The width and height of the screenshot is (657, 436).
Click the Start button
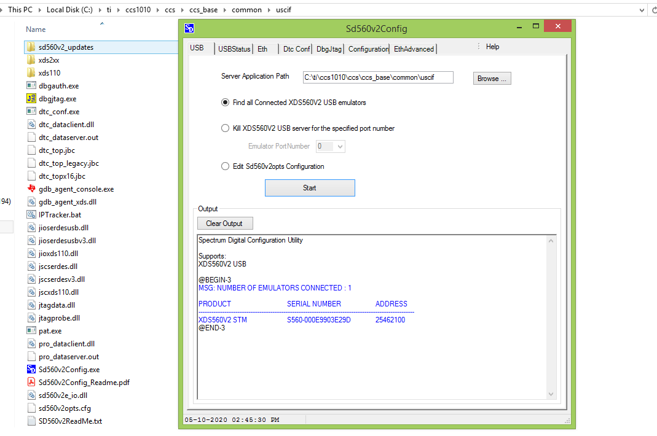[310, 188]
